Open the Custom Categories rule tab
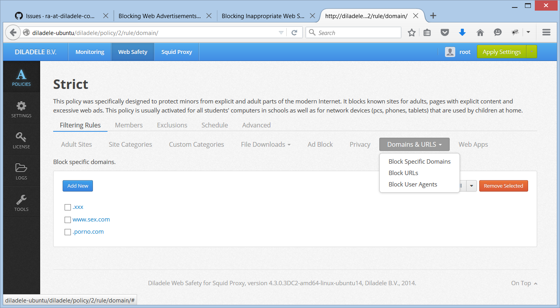 197,144
